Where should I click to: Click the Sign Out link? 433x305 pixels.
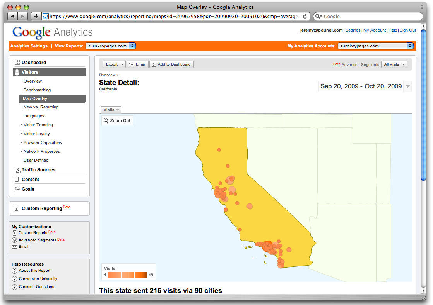click(408, 30)
